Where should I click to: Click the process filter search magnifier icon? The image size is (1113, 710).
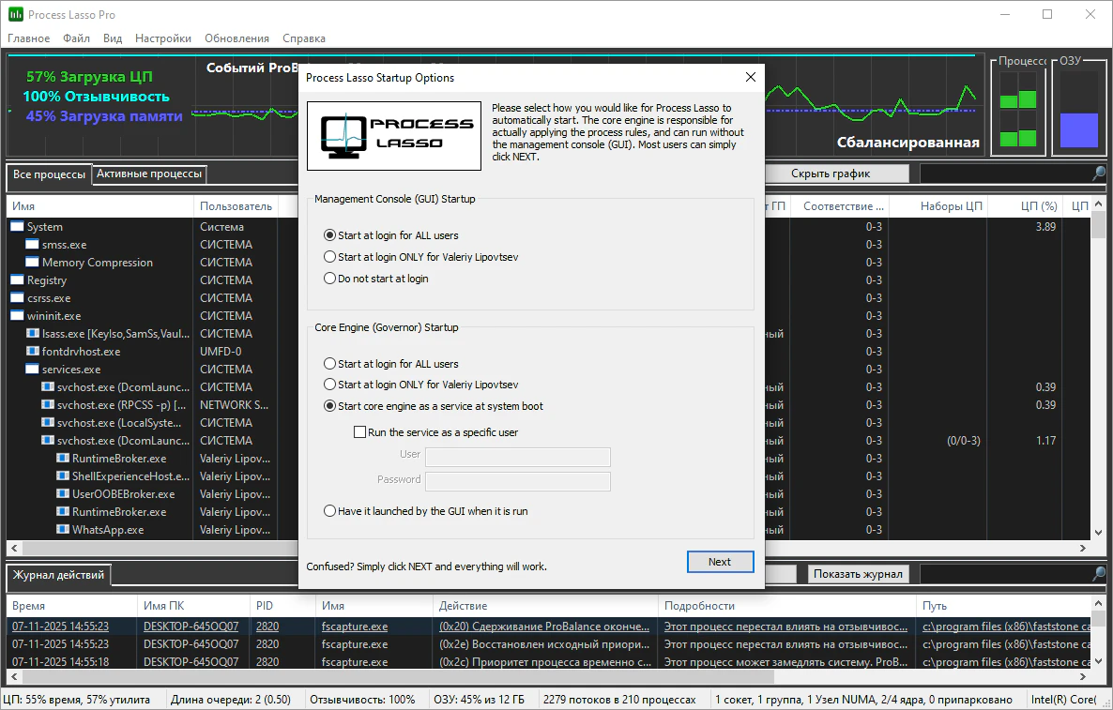[x=1098, y=174]
